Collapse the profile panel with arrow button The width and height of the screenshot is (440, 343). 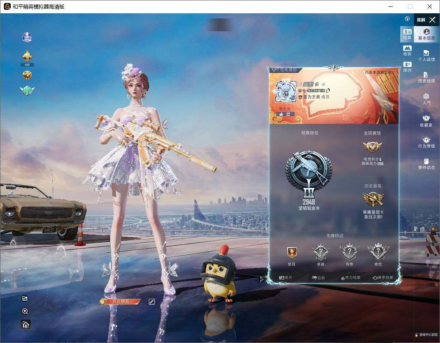(x=262, y=279)
